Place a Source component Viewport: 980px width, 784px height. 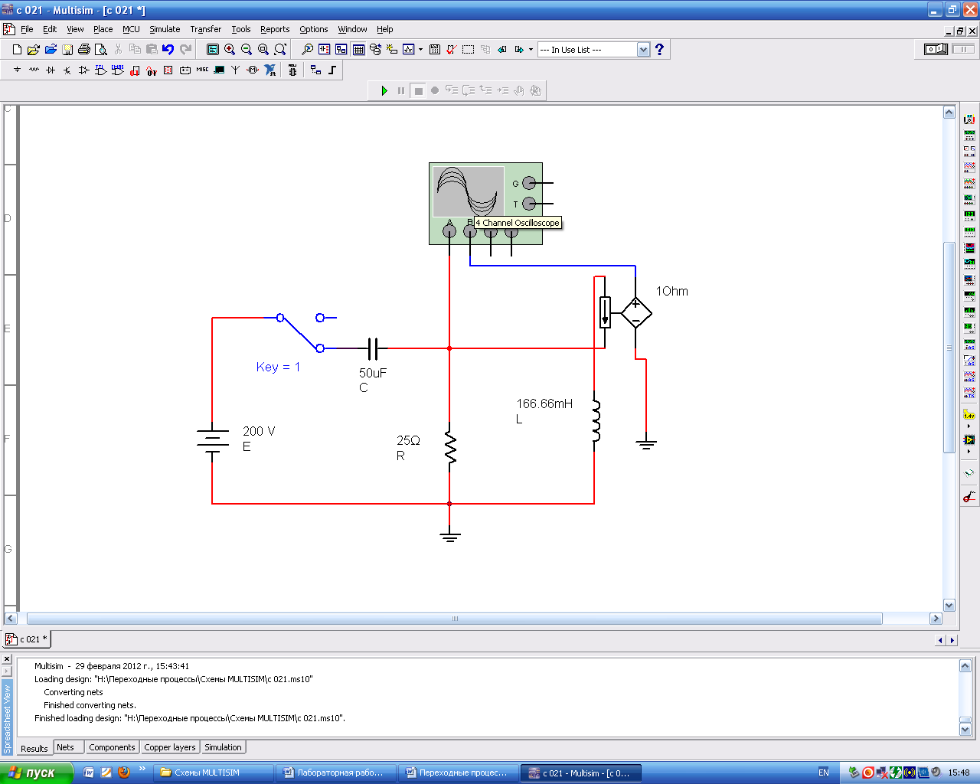17,70
